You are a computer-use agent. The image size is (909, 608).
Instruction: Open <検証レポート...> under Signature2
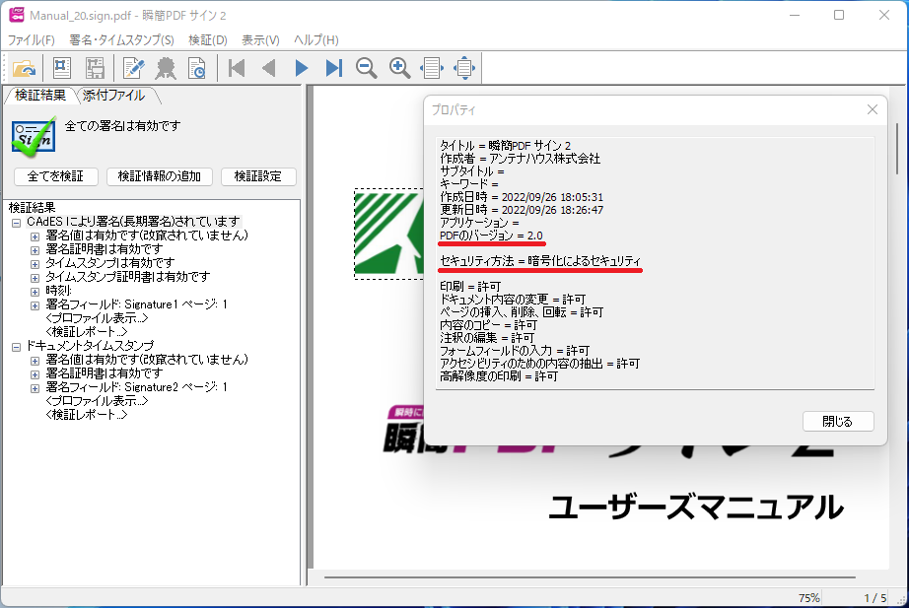pyautogui.click(x=87, y=415)
